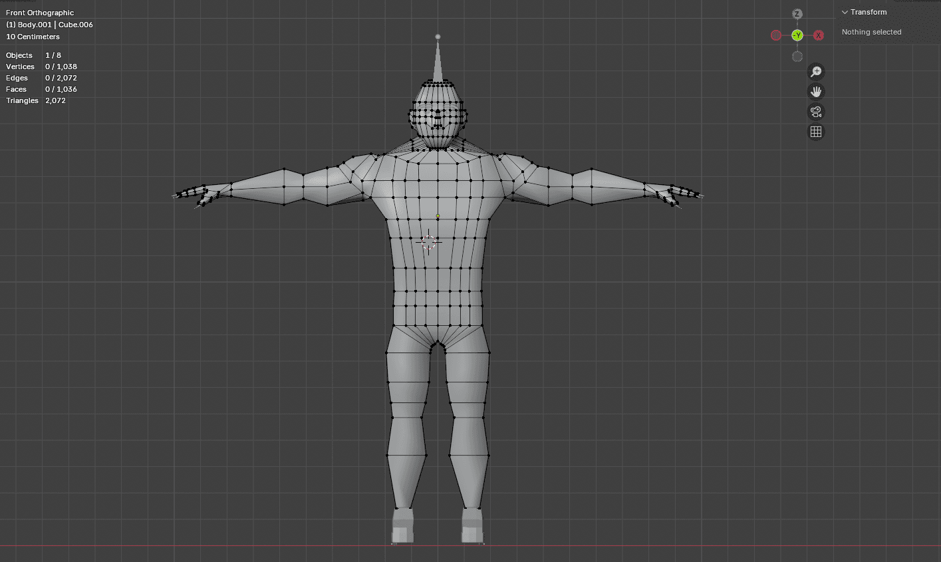The height and width of the screenshot is (562, 941).
Task: Click the vertex atop the head spike
Action: pyautogui.click(x=438, y=37)
